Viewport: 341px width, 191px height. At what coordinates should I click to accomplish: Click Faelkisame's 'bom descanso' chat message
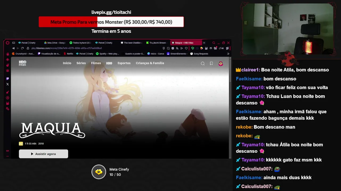(280, 79)
